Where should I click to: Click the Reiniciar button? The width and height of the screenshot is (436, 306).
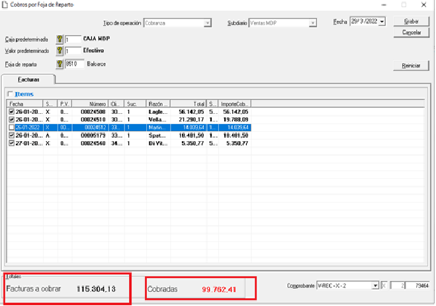(x=411, y=66)
